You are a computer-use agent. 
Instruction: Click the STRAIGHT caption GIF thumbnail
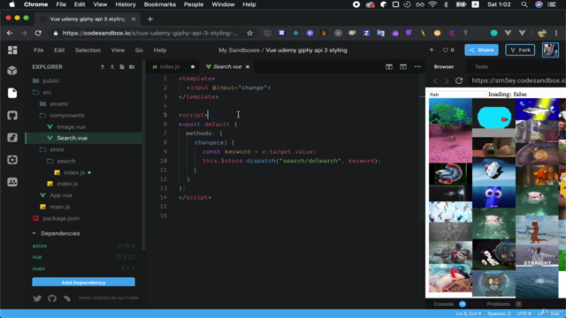537,256
